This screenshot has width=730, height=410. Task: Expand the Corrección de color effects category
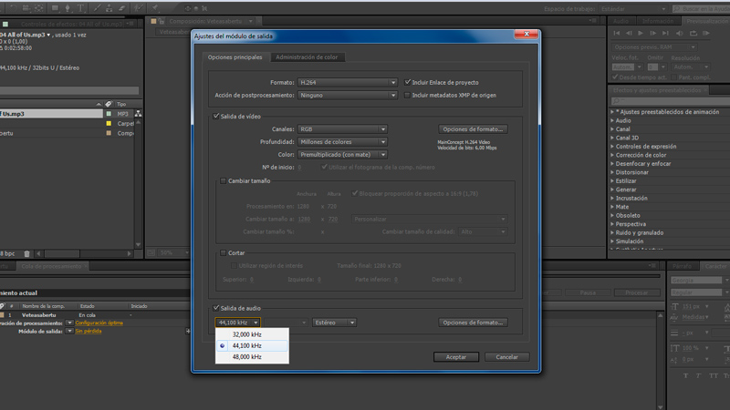tap(612, 155)
